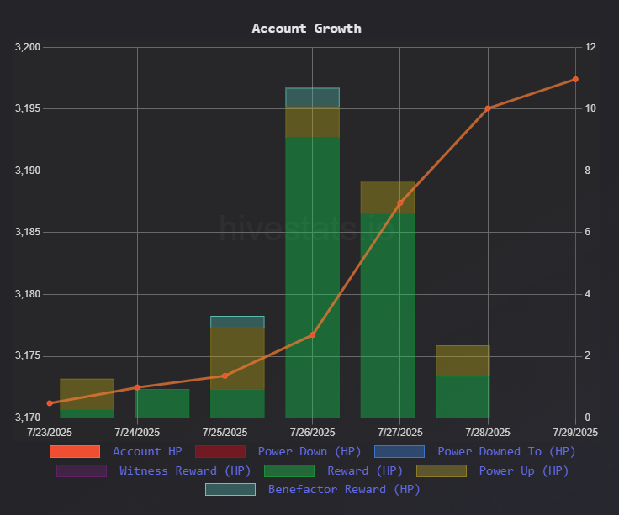Click the green Reward bar near 7/27/2025
This screenshot has height=515, width=619.
388,315
